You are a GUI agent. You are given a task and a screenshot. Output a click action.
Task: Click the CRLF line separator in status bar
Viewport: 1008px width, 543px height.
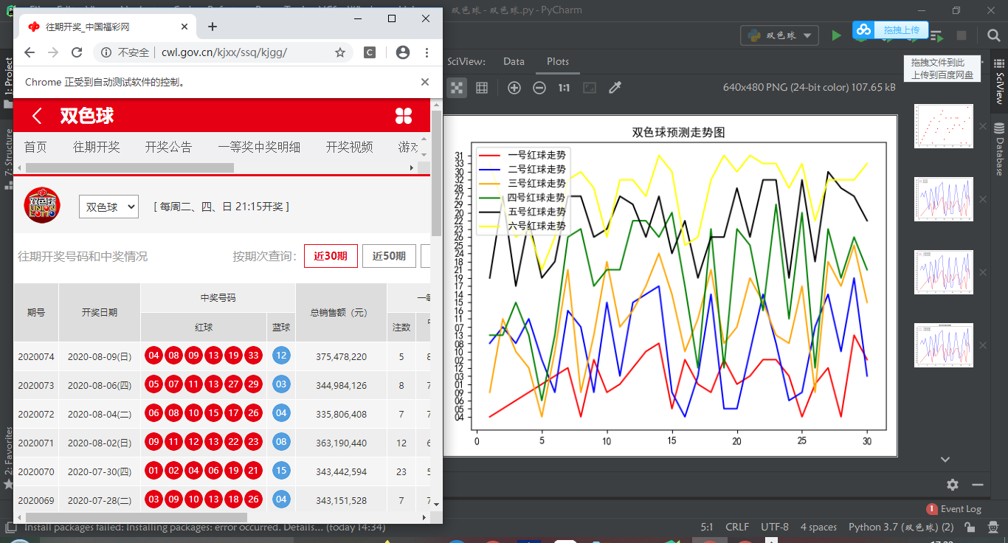pos(737,527)
